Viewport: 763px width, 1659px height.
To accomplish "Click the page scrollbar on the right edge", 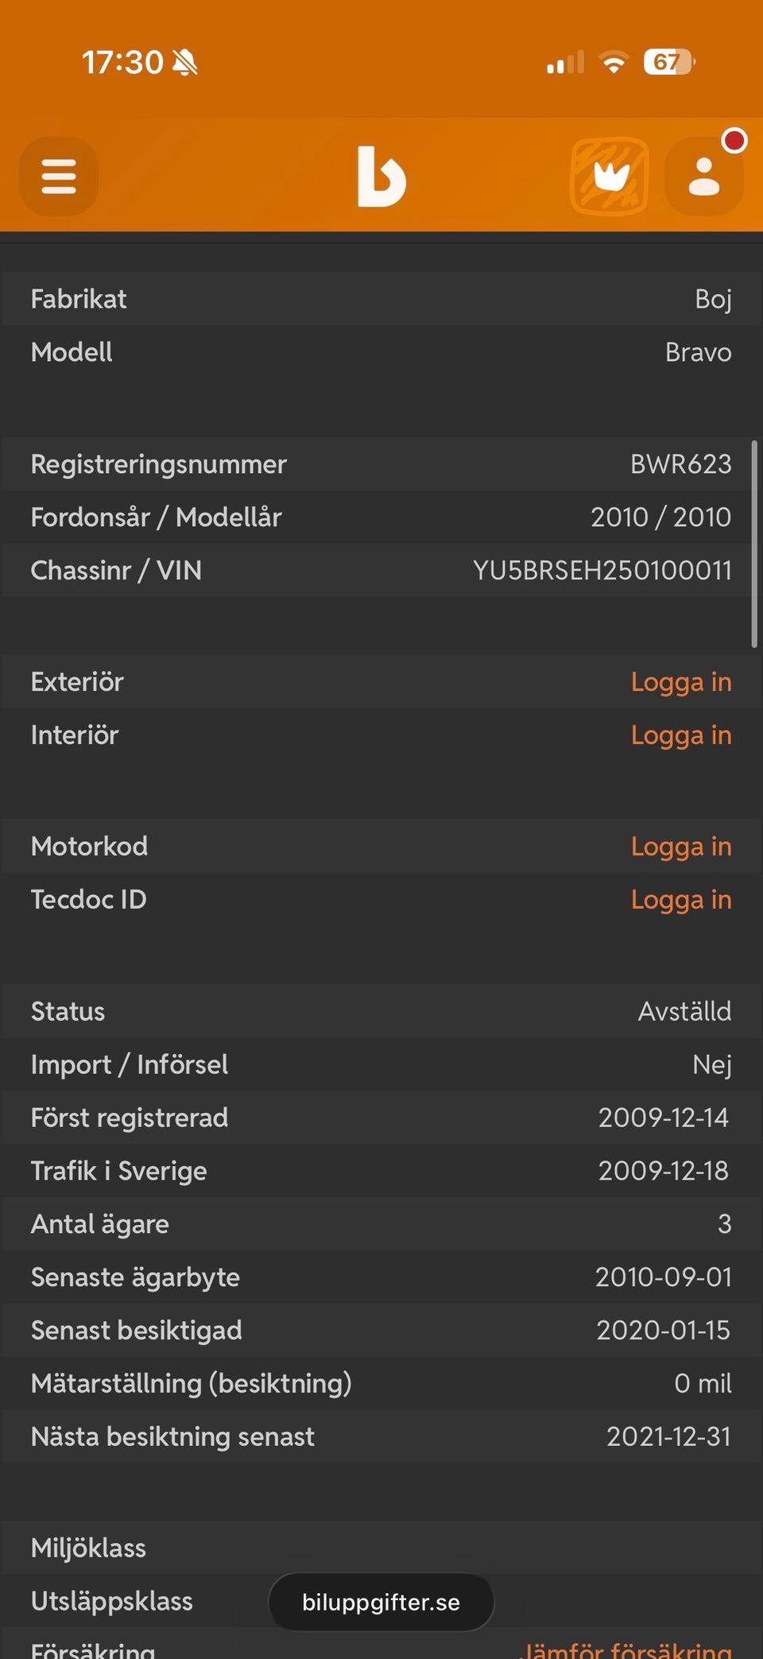I will 754,545.
